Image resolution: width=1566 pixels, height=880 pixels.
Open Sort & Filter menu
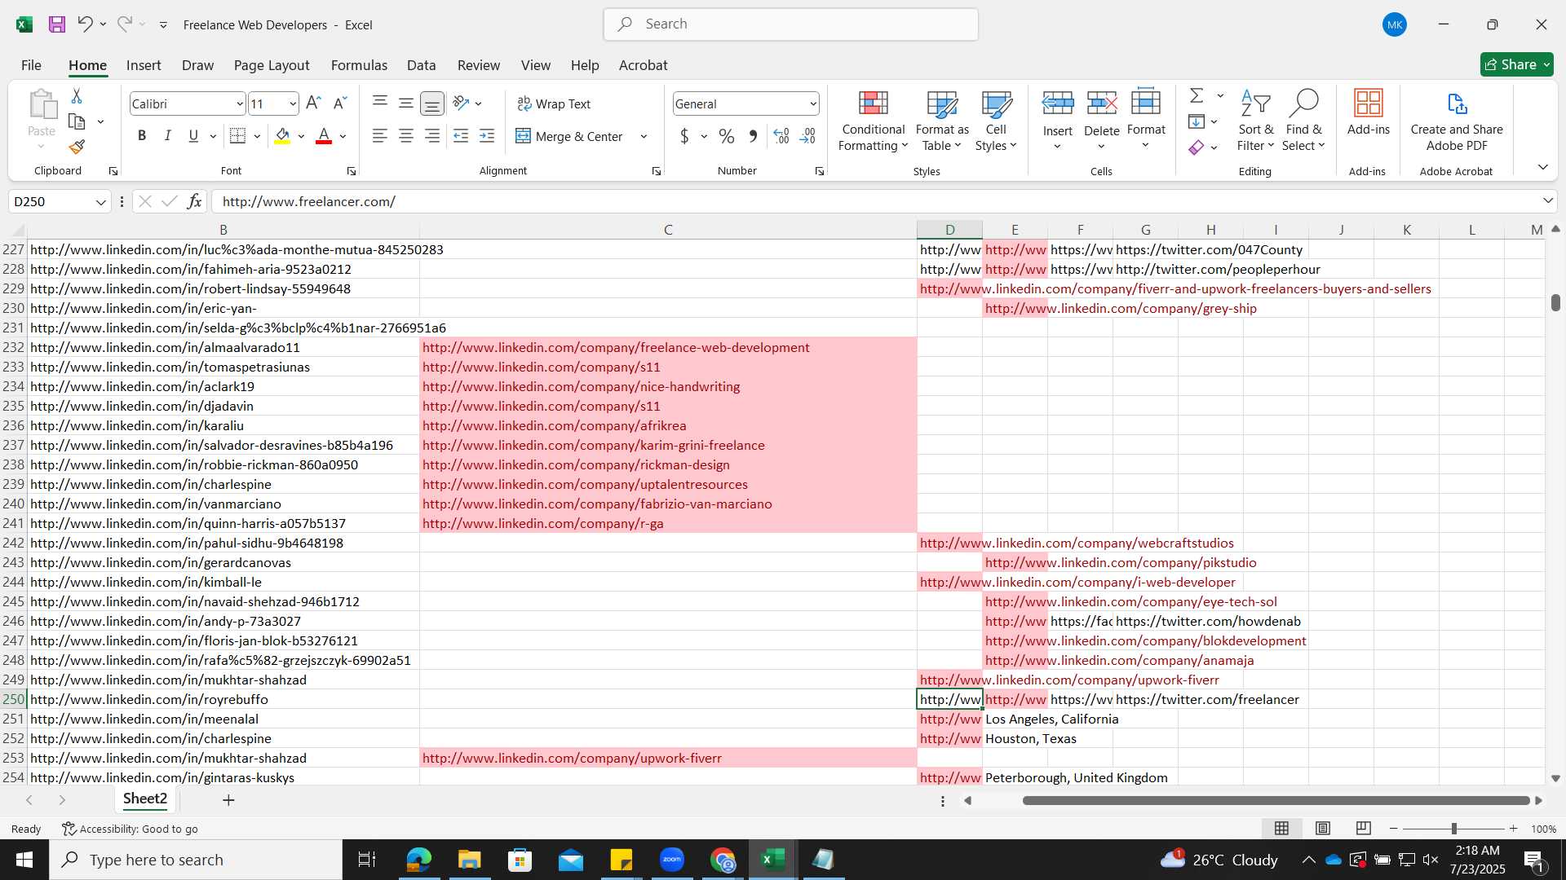(1255, 120)
